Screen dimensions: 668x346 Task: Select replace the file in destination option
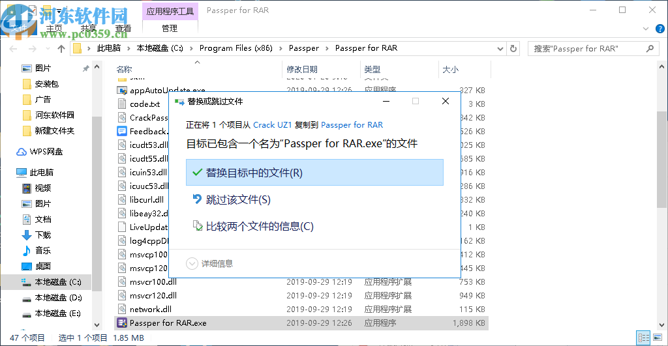pos(314,173)
